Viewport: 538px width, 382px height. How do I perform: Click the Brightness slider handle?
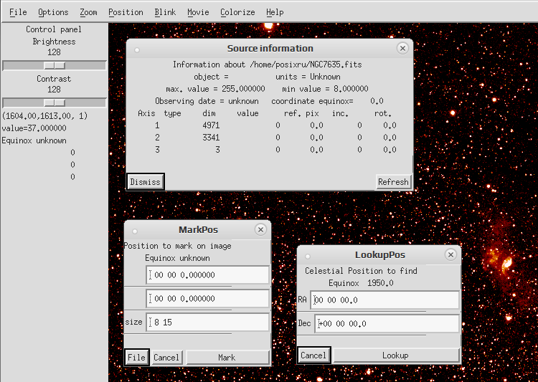[x=55, y=65]
